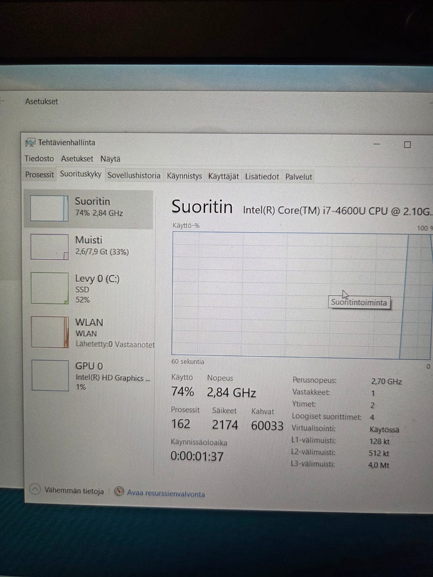
Task: Select the Levy 0 (C:) disk thumbnail
Action: point(50,289)
